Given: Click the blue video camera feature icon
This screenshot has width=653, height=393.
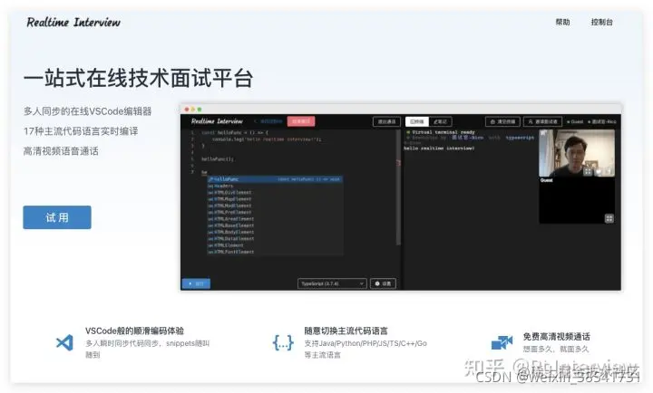Looking at the screenshot, I should coord(502,342).
